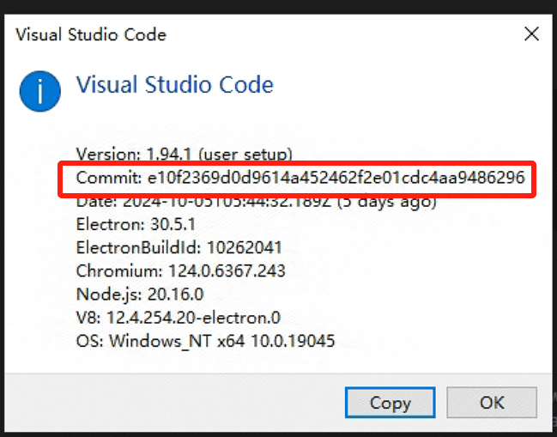Click the dialog title bar text
The width and height of the screenshot is (557, 437).
pos(90,35)
